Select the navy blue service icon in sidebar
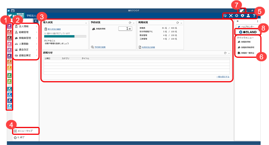Image resolution: width=269 pixels, height=145 pixels. coord(9,101)
